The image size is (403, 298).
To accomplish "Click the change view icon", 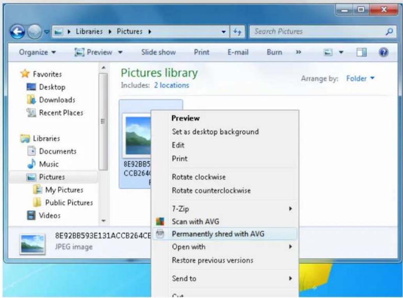I will point(328,53).
